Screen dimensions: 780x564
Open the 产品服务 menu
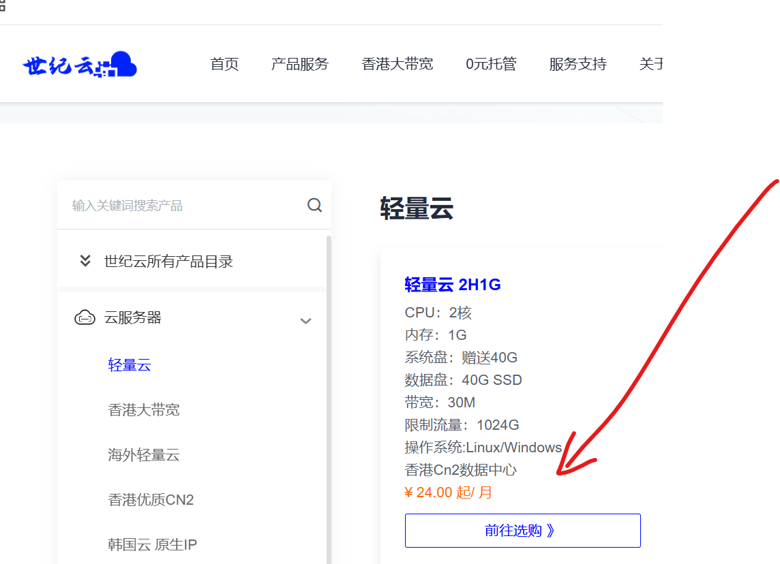click(300, 63)
